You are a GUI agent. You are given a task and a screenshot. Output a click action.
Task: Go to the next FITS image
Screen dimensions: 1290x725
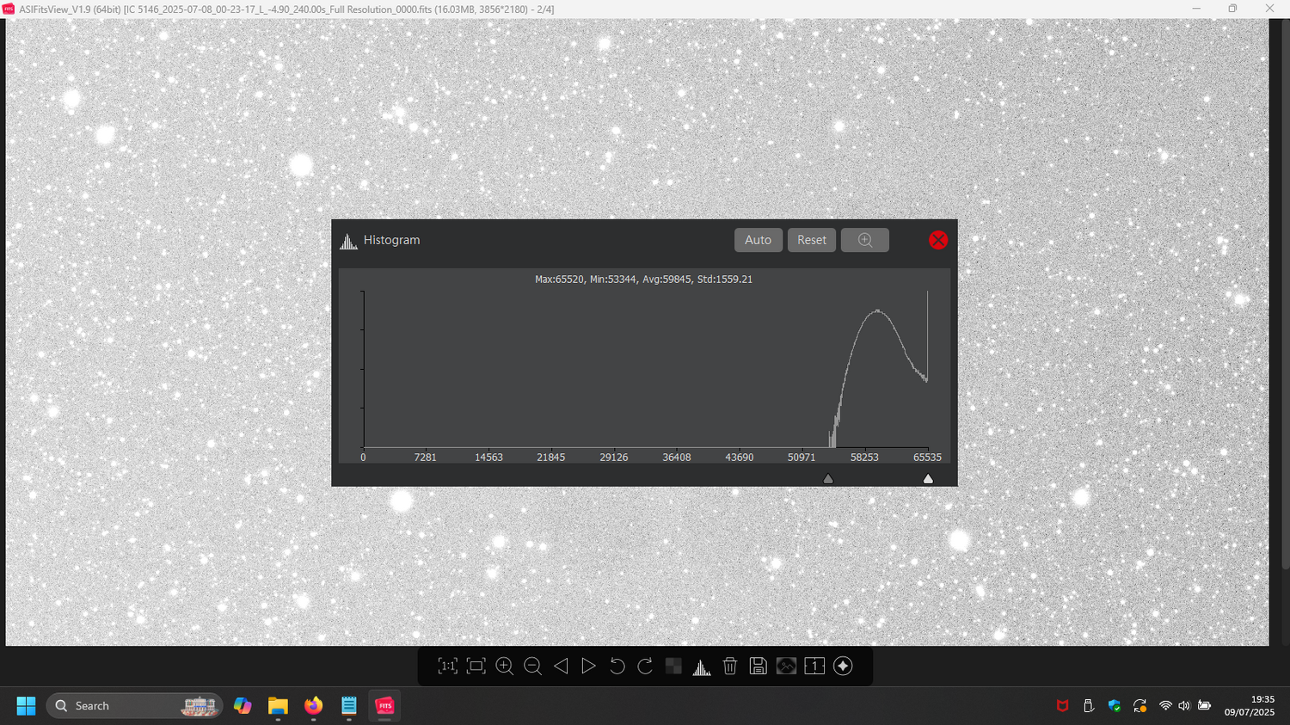coord(588,667)
